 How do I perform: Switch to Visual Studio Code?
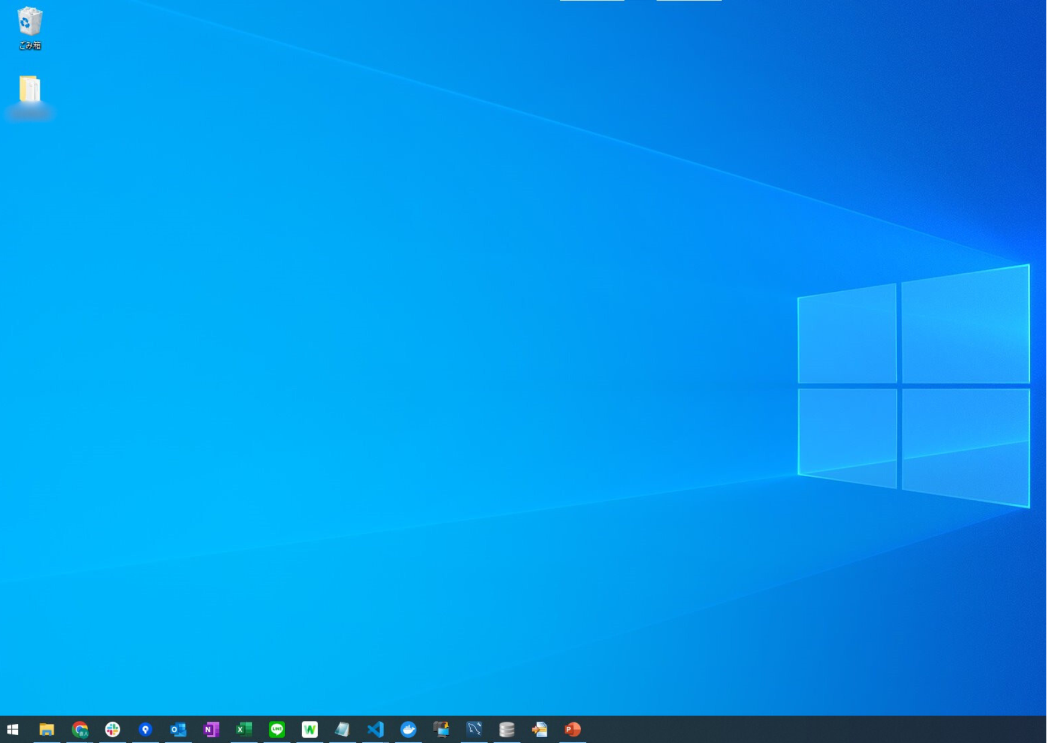(376, 729)
